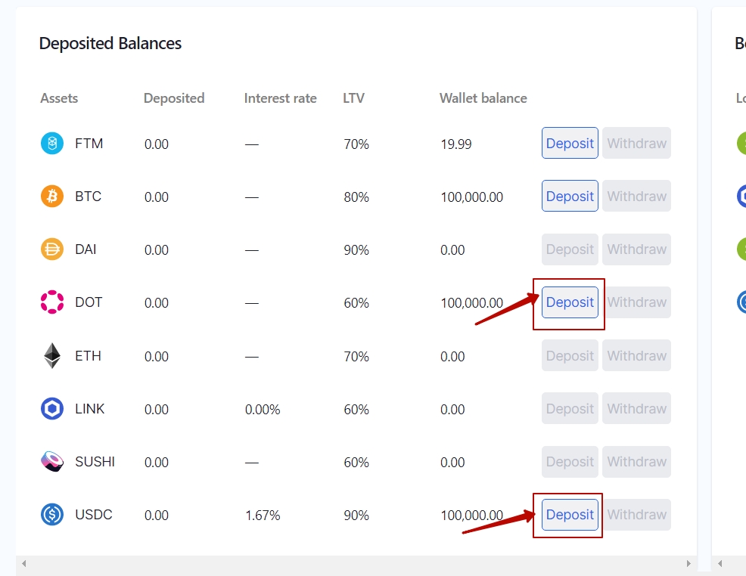Click Withdraw button in BTC row
746x576 pixels.
636,197
